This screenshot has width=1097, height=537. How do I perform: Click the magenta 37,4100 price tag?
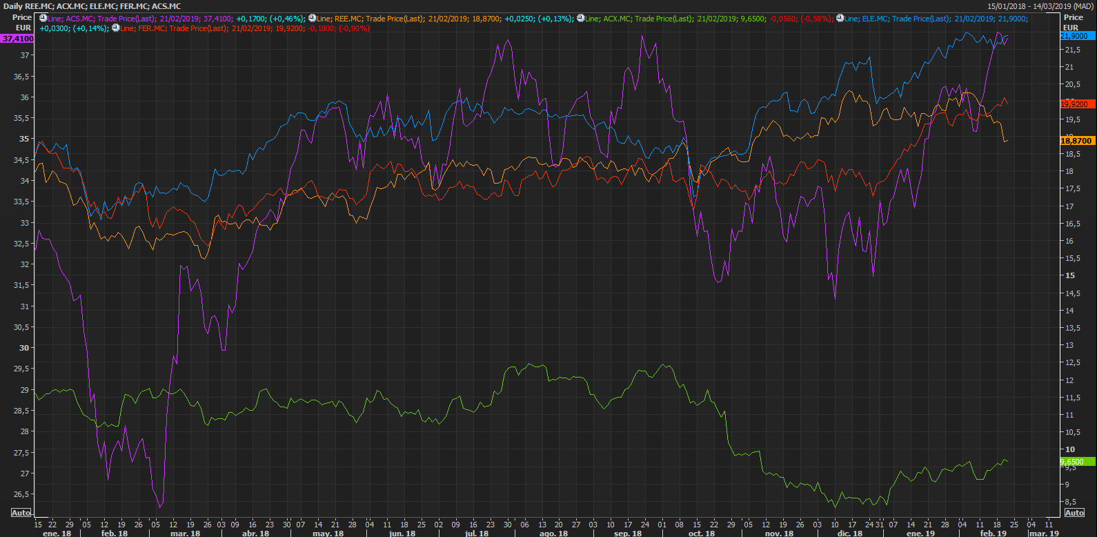(x=17, y=39)
